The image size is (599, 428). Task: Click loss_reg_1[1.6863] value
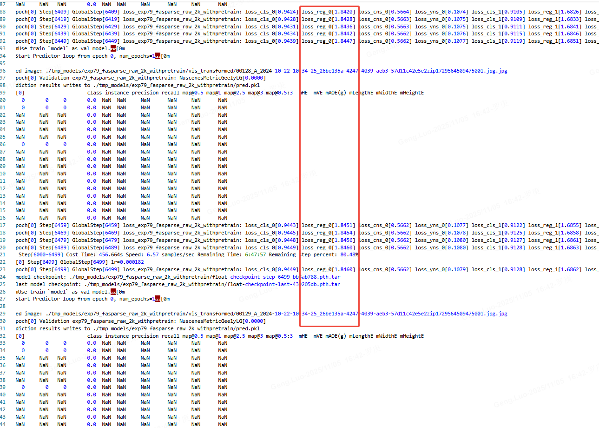point(555,247)
